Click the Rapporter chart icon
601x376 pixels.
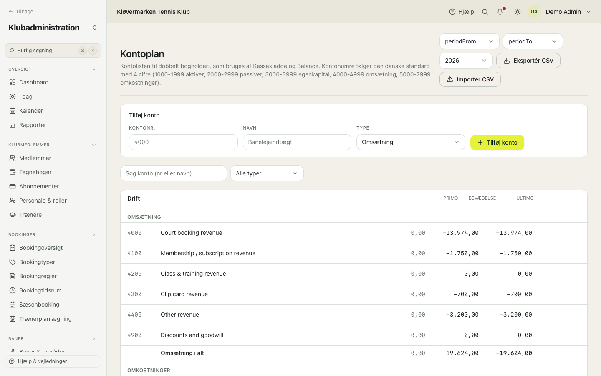13,125
